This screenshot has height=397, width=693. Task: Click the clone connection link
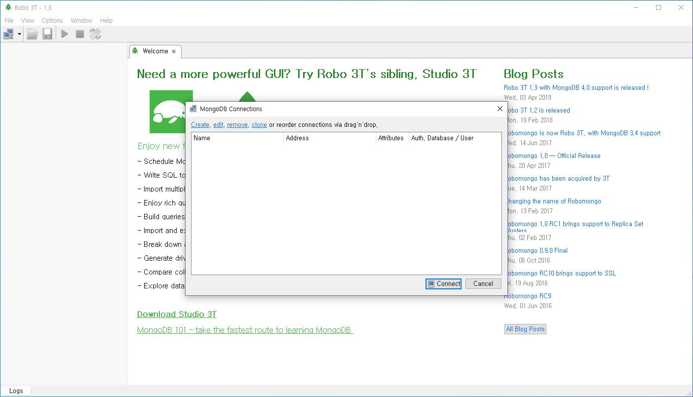pos(259,124)
